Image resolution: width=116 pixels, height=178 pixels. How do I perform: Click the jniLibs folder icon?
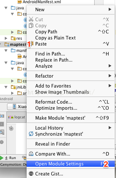pos(13,87)
